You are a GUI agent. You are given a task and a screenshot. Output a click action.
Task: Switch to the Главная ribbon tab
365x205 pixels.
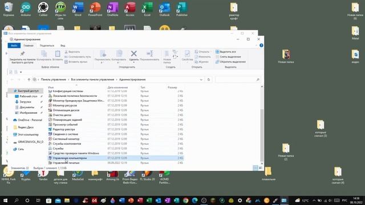29,46
